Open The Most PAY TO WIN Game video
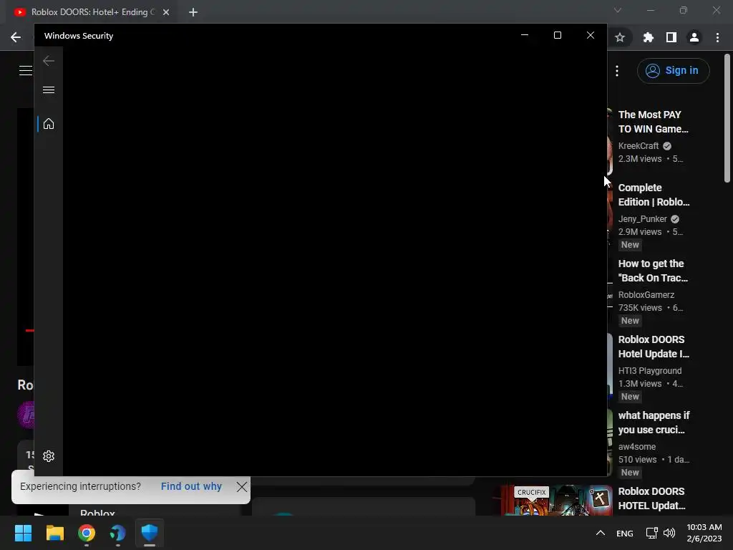 (653, 122)
